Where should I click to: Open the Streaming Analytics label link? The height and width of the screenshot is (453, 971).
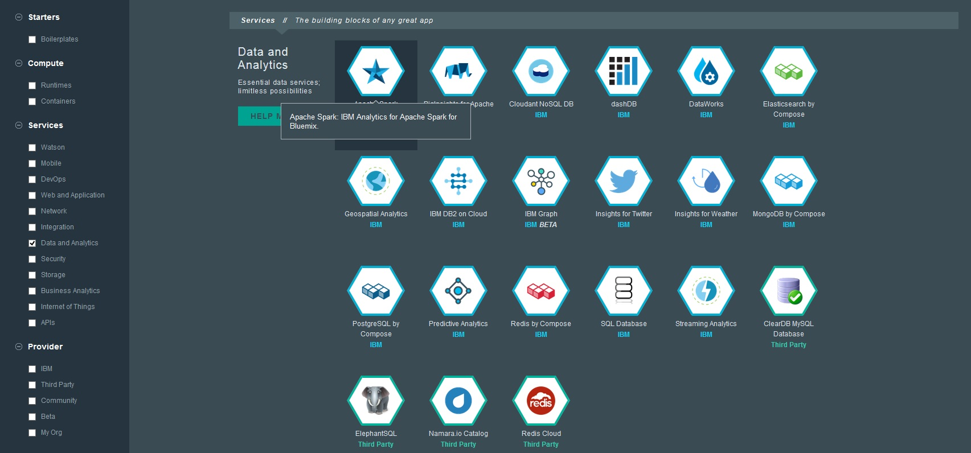706,324
